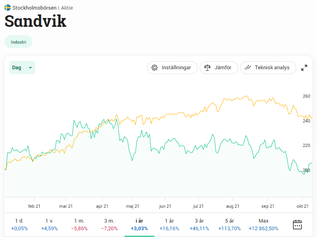Image resolution: width=317 pixels, height=237 pixels.
Task: Click the Swedish flag icon
Action: 8,8
